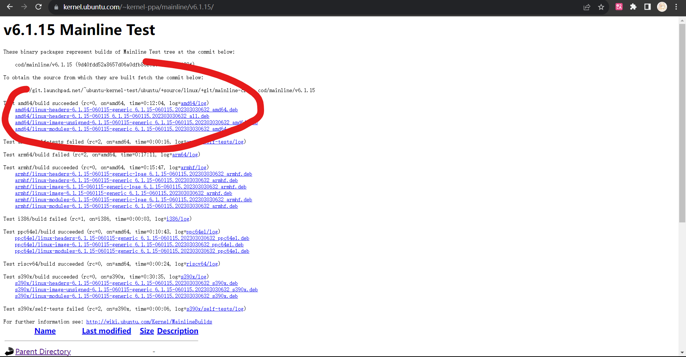Image resolution: width=686 pixels, height=357 pixels.
Task: Click the vertical scrollbar thumb
Action: coord(682,123)
